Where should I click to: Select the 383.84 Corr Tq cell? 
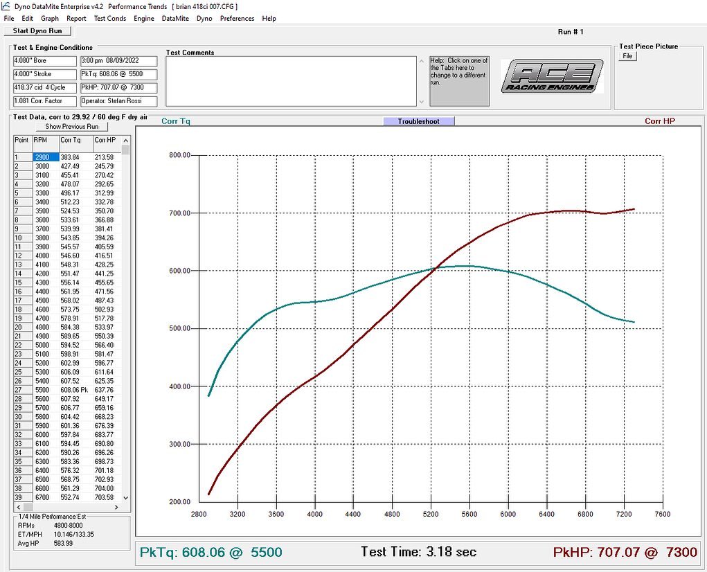click(77, 157)
